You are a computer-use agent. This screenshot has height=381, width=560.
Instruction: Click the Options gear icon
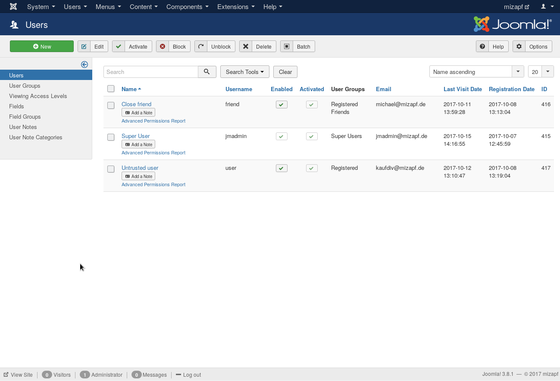[x=519, y=46]
